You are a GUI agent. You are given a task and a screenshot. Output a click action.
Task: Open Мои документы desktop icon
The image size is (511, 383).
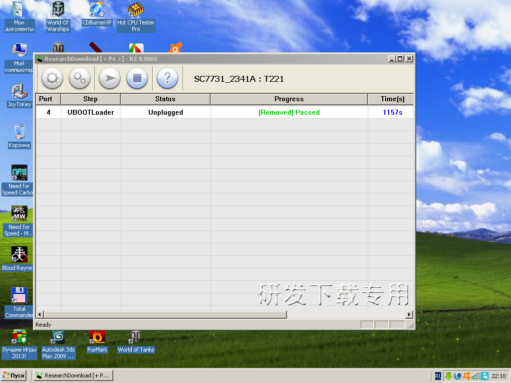tap(19, 16)
